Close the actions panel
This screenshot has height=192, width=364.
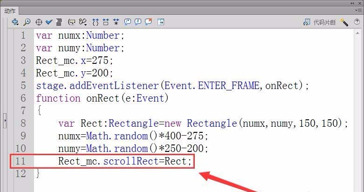pyautogui.click(x=360, y=3)
